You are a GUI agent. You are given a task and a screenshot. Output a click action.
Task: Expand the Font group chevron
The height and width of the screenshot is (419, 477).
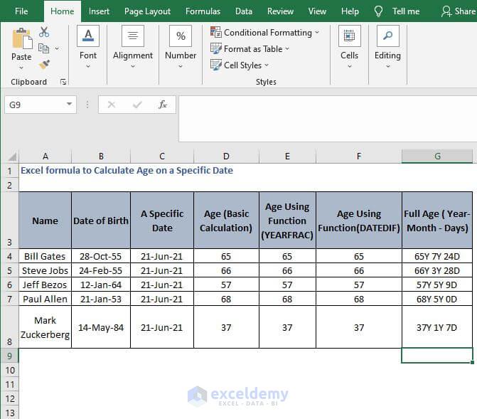tap(88, 66)
